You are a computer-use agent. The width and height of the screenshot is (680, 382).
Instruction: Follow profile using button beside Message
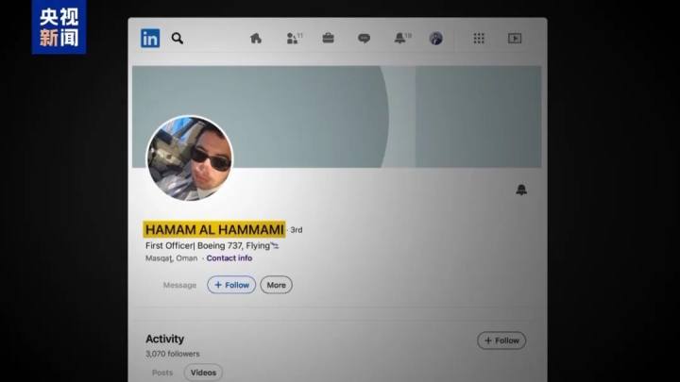(231, 285)
